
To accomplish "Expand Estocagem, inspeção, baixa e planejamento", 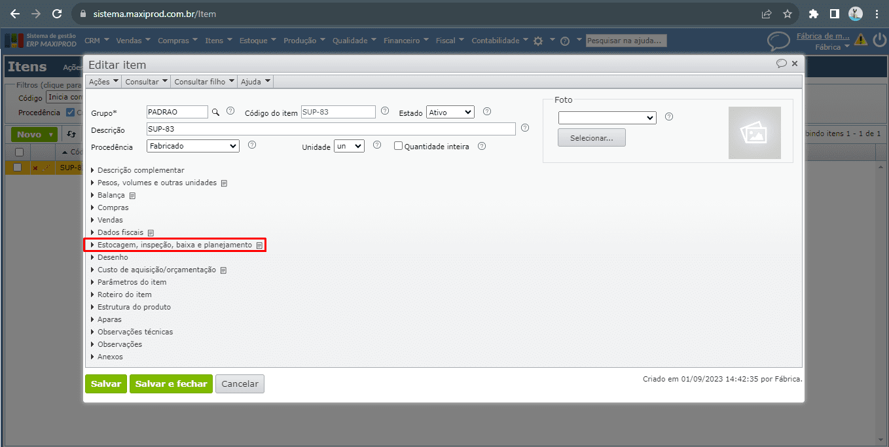I will click(175, 245).
